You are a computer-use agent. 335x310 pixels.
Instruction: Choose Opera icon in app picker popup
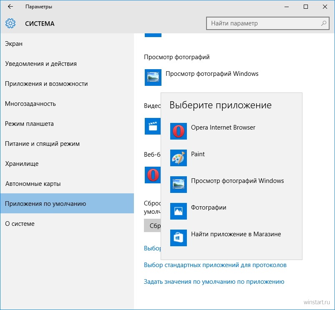pyautogui.click(x=179, y=131)
